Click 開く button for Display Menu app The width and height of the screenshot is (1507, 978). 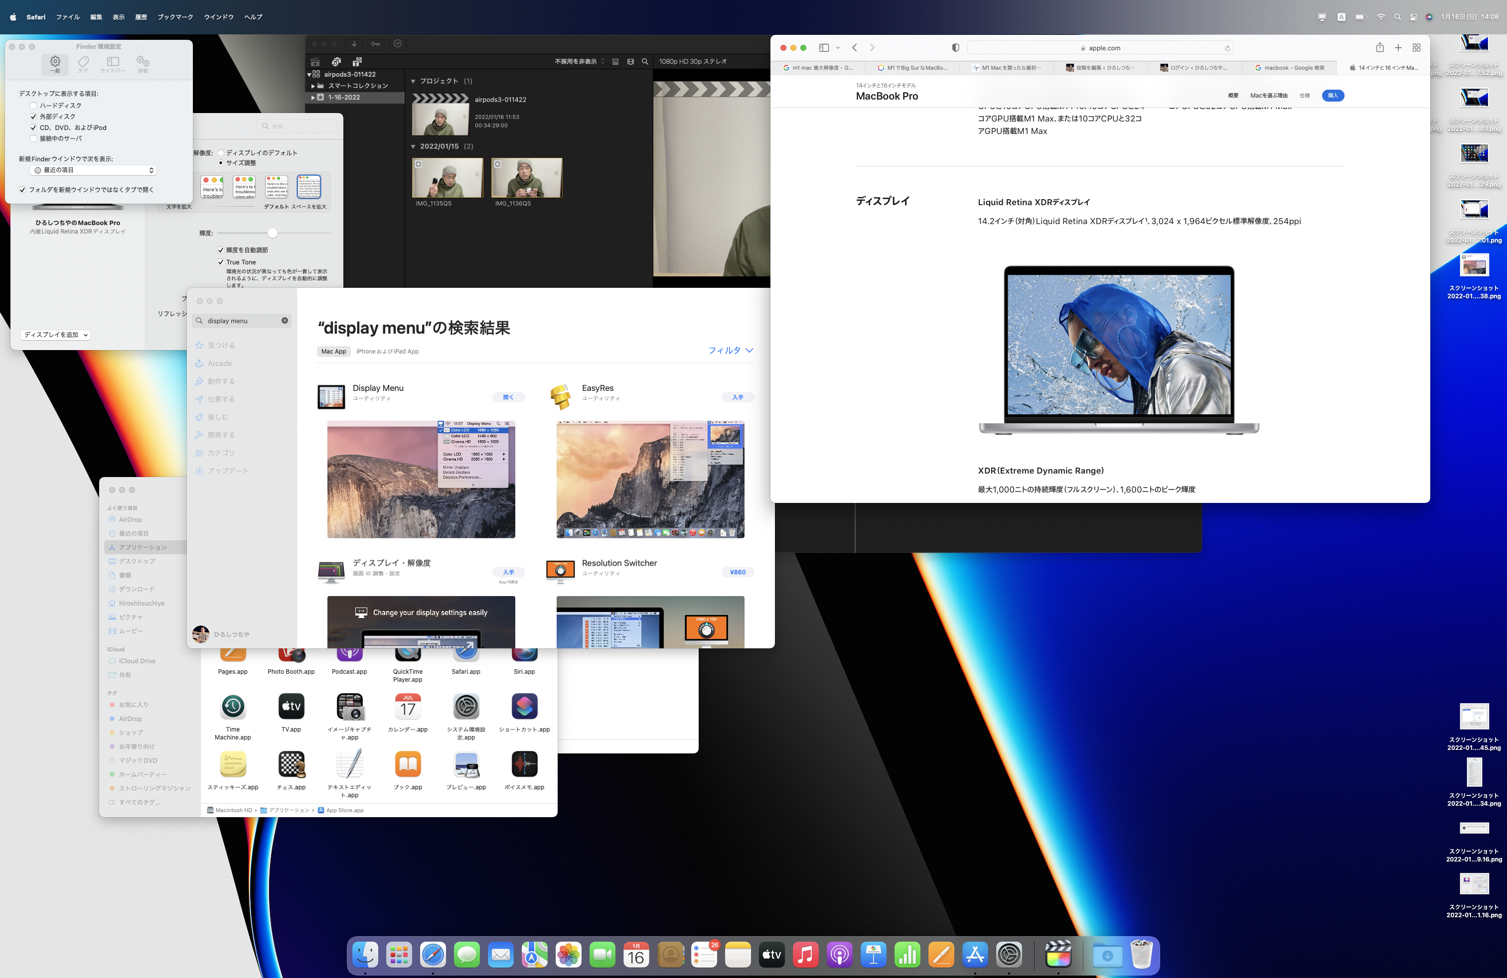click(x=508, y=397)
